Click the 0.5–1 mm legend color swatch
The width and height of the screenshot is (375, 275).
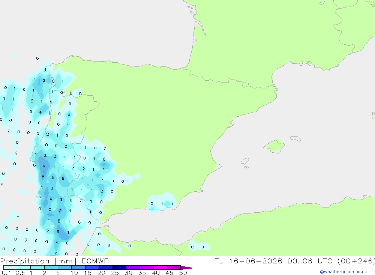[x=24, y=267]
